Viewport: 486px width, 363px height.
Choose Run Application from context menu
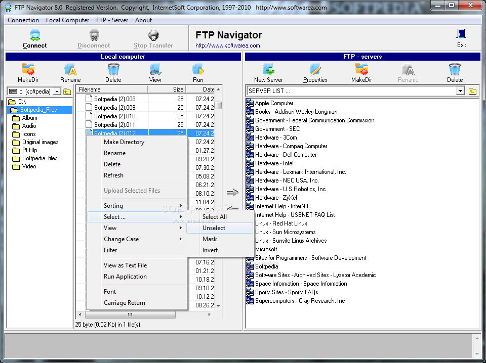click(x=137, y=277)
